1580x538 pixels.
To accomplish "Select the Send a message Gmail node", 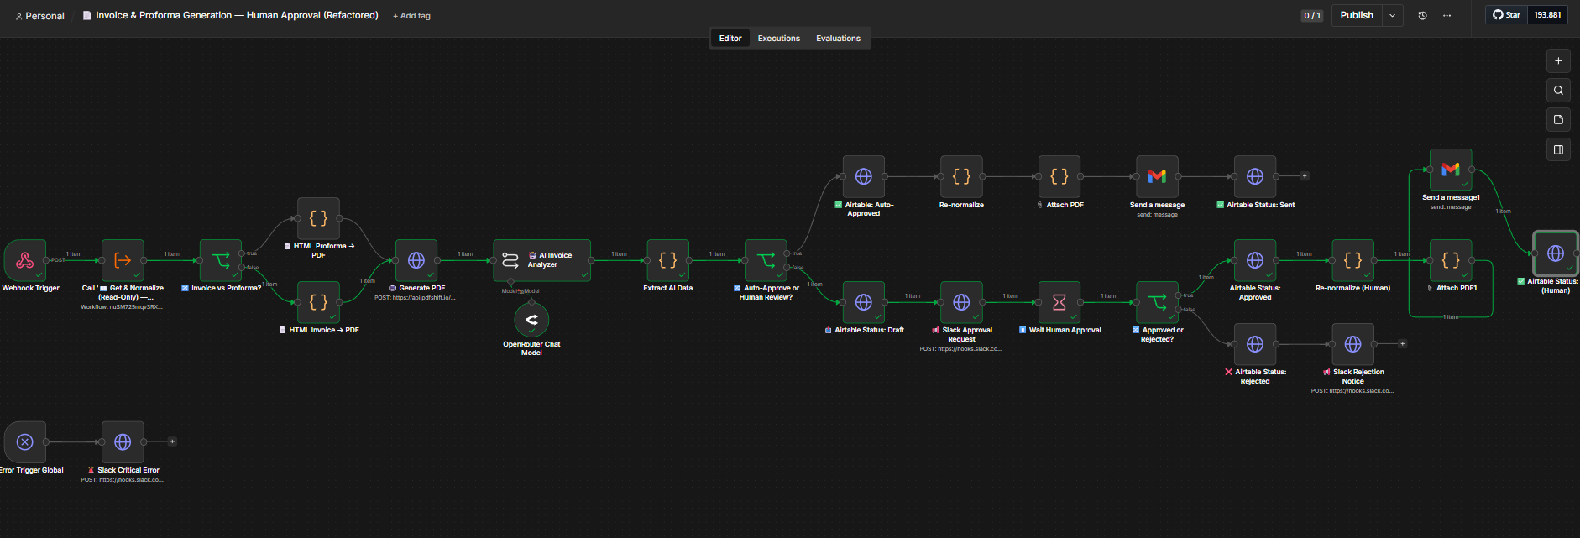I will [x=1157, y=176].
